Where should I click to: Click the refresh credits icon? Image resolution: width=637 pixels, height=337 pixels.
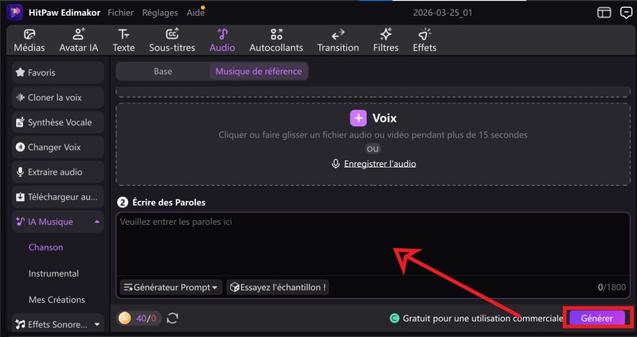click(172, 318)
